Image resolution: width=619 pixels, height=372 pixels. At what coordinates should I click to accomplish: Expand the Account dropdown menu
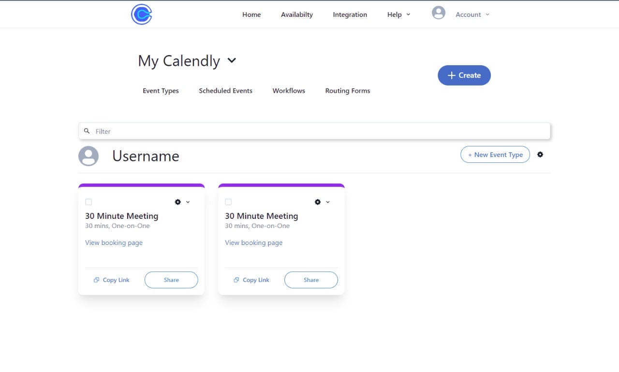(x=472, y=14)
